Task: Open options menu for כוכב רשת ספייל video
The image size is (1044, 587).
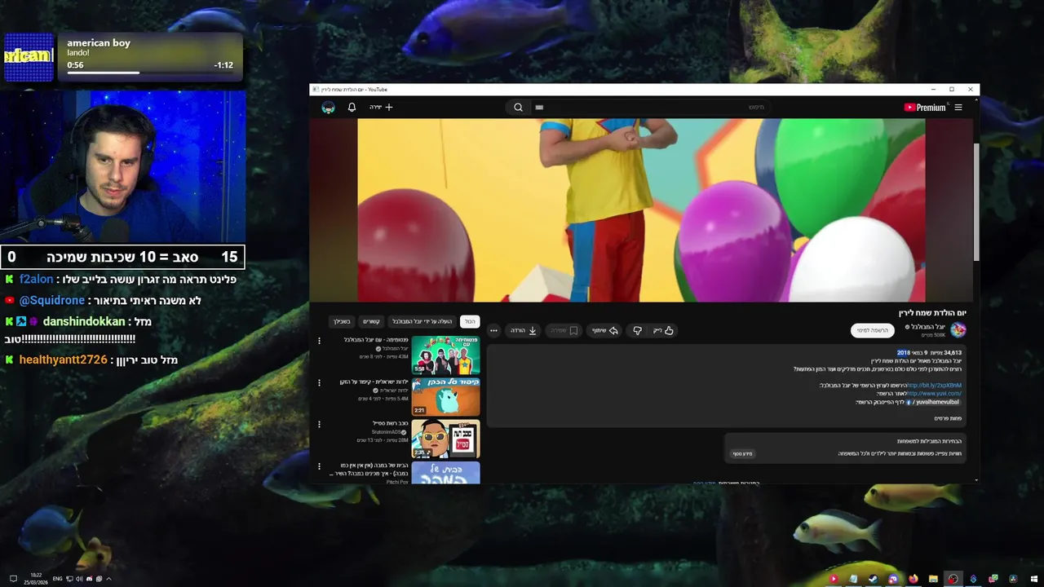Action: point(319,425)
